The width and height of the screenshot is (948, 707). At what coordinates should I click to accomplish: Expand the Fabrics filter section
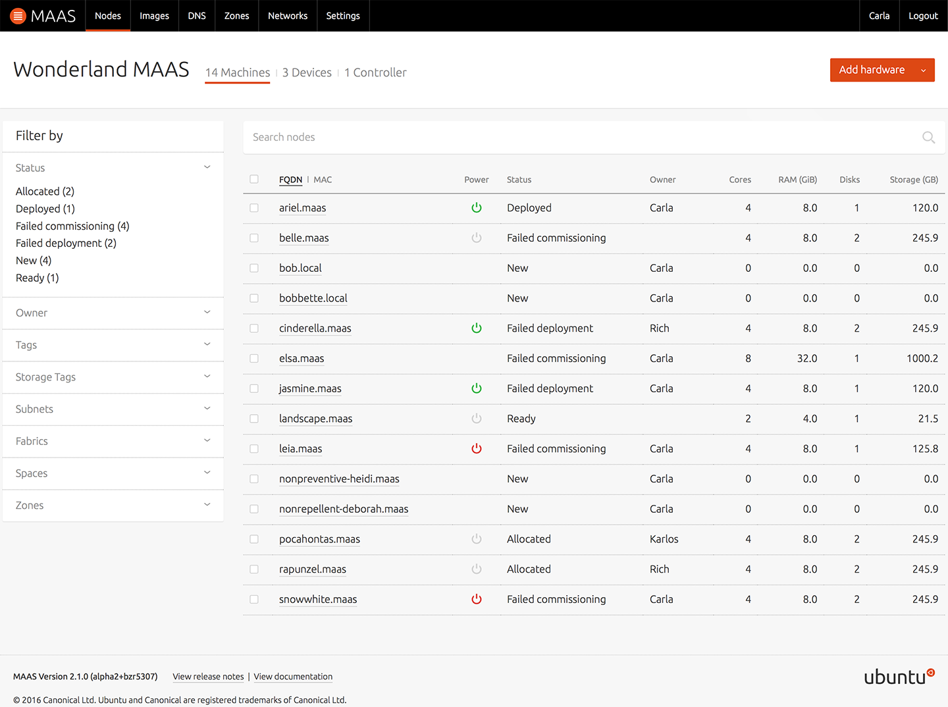coord(113,441)
